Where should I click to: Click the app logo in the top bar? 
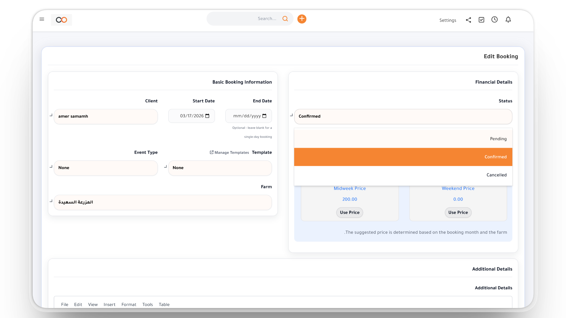click(x=61, y=20)
